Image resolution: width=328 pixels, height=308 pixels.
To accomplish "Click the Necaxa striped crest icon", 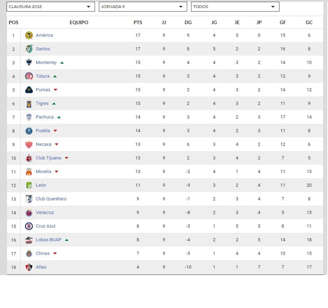I will pyautogui.click(x=29, y=144).
